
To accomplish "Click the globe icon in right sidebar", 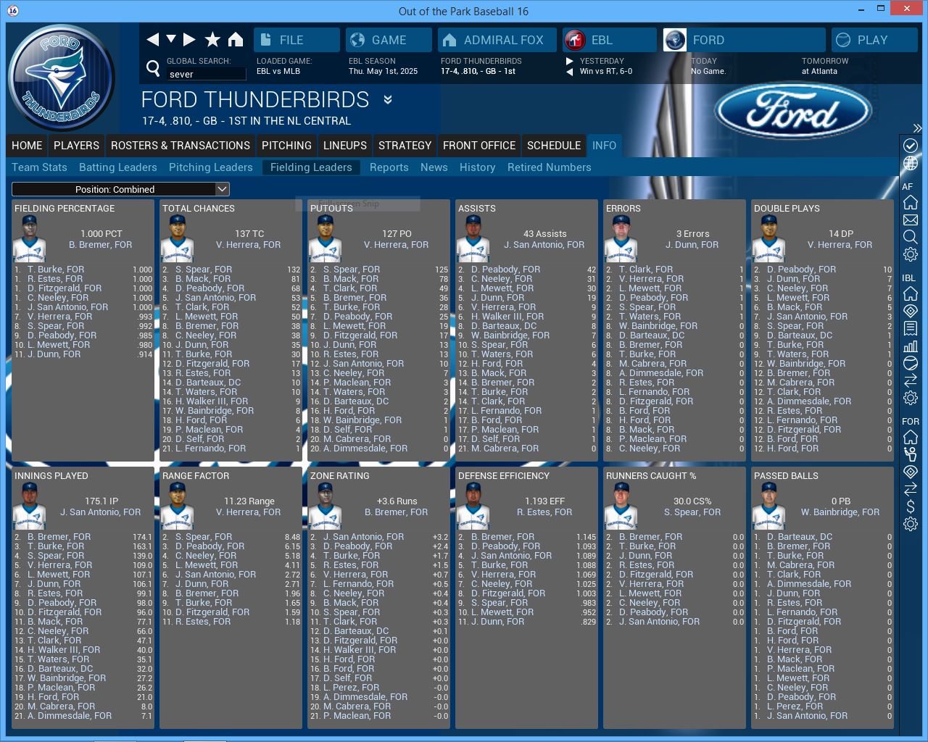I will 911,164.
